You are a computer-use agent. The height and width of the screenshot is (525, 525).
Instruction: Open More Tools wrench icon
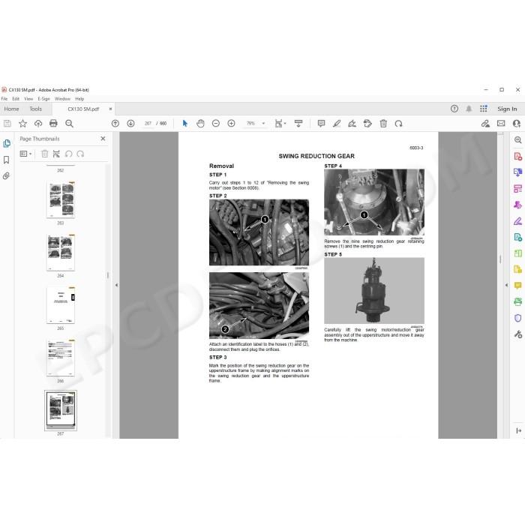point(517,334)
